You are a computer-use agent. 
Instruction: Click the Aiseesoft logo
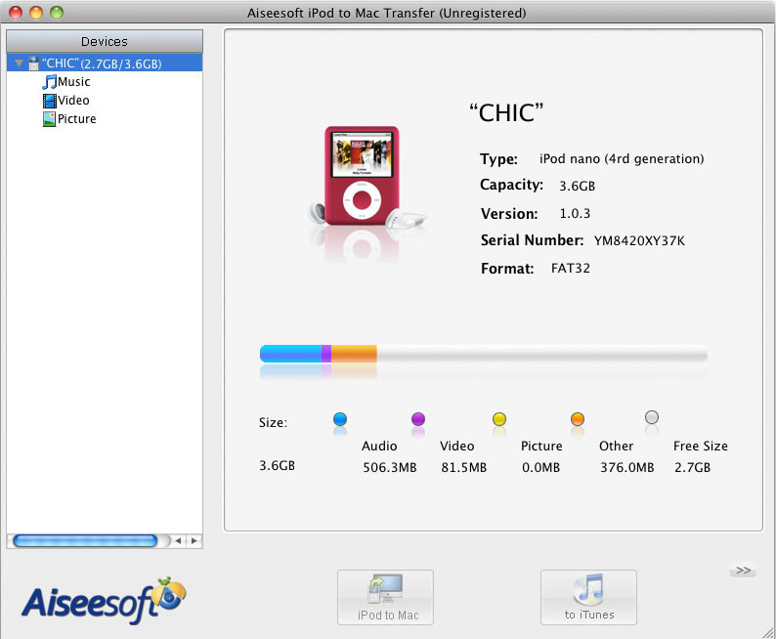click(x=103, y=595)
